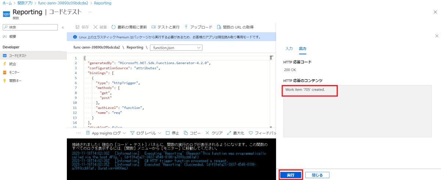Viewport: 441px width, 180px height.
Task: Open the ホーム breadcrumb link
Action: (x=7, y=3)
